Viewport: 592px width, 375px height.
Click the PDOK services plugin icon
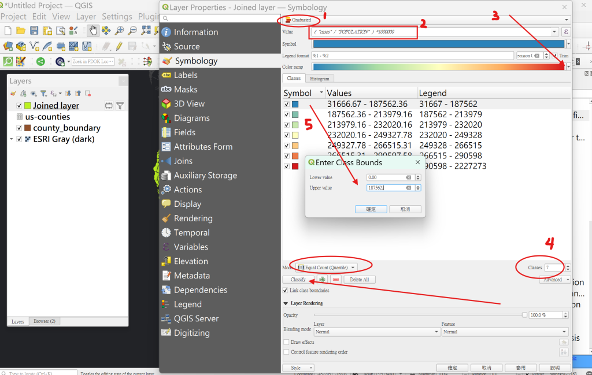60,61
